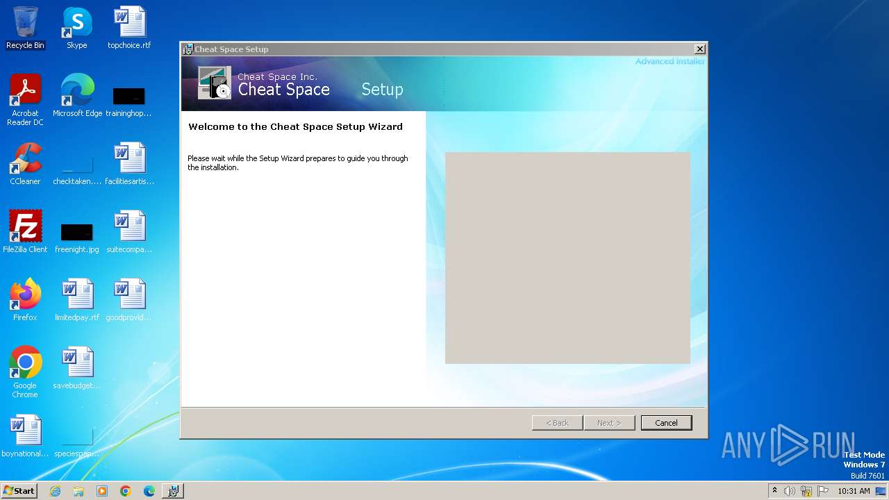Open Windows Media Player taskbar icon

click(x=102, y=491)
